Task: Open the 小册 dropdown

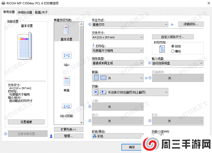Action: 118,106
